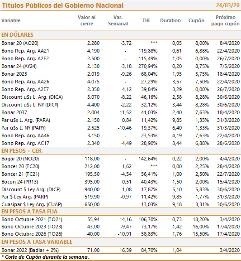This screenshot has height=261, width=241.
Task: Click the Bonar 2037 closing value 2.004
Action: (93, 112)
